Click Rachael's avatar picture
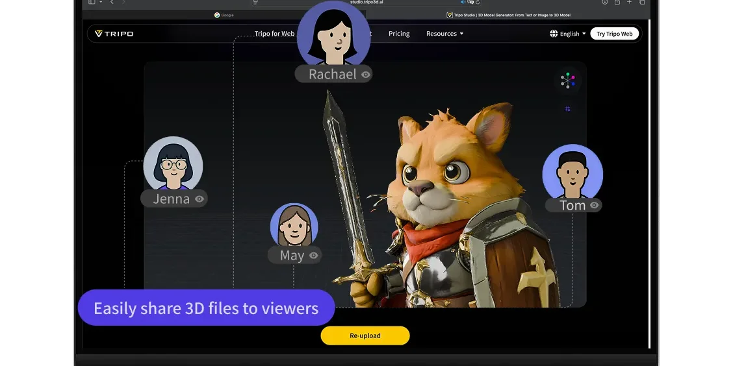 tap(334, 34)
